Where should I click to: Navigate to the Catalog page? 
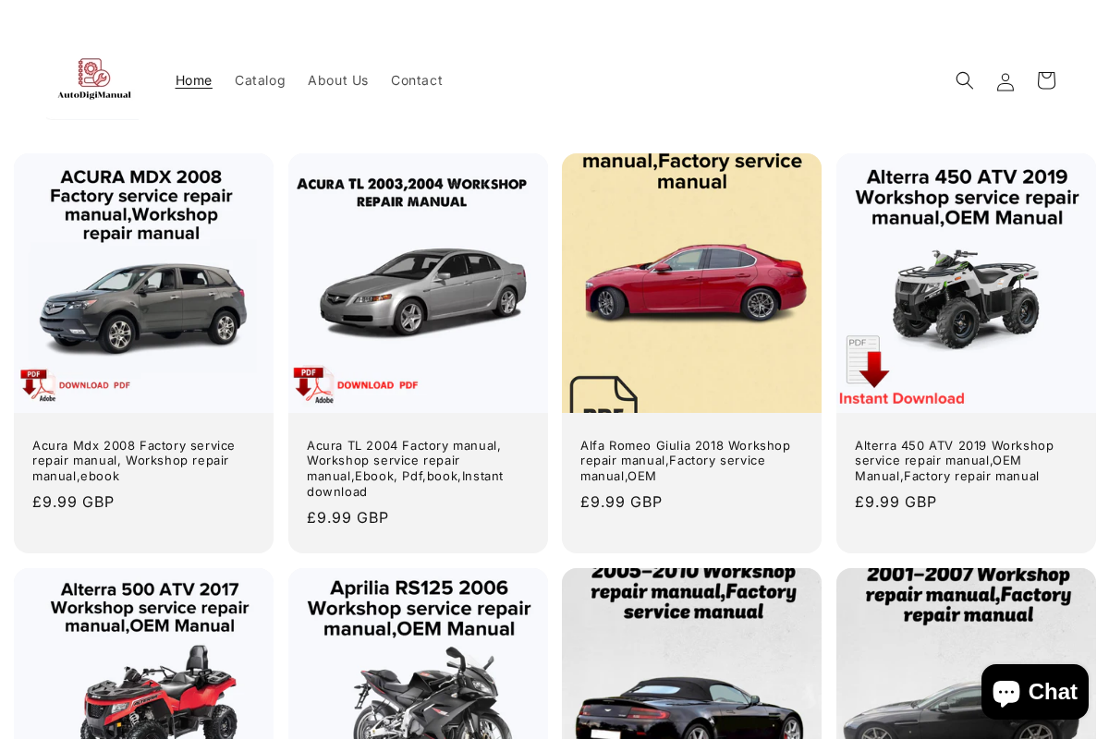[x=260, y=79]
